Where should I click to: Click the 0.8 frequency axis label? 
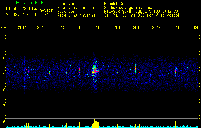pyautogui.click(x=3, y=90)
